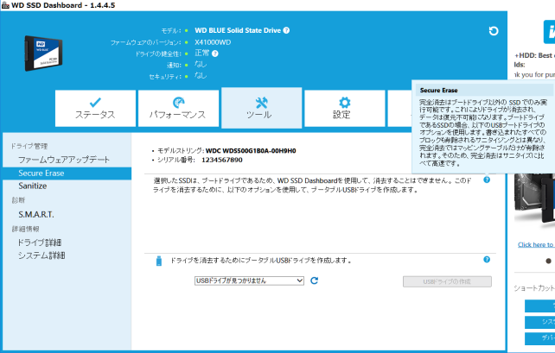Click the serial number 1234567890
Screen dimensions: 555x353
click(222, 160)
